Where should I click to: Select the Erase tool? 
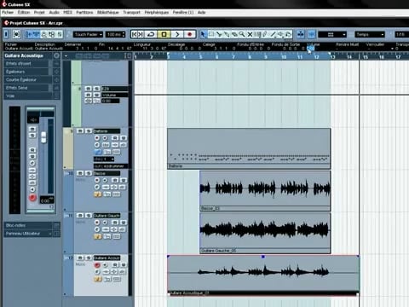pos(234,34)
